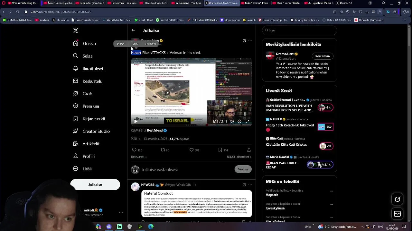
Task: Open Jyväskylässä trending topic
Action: pyautogui.click(x=275, y=208)
